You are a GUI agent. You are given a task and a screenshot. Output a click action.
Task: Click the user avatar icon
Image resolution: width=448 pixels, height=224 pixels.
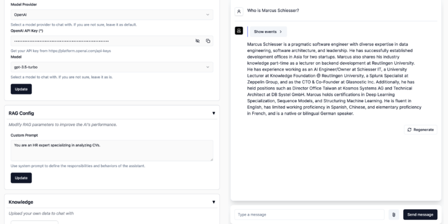tap(239, 11)
